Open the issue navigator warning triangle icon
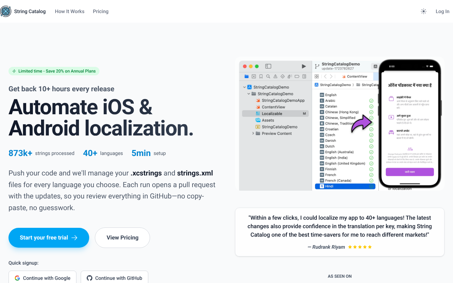Image resolution: width=453 pixels, height=283 pixels. pos(275,76)
